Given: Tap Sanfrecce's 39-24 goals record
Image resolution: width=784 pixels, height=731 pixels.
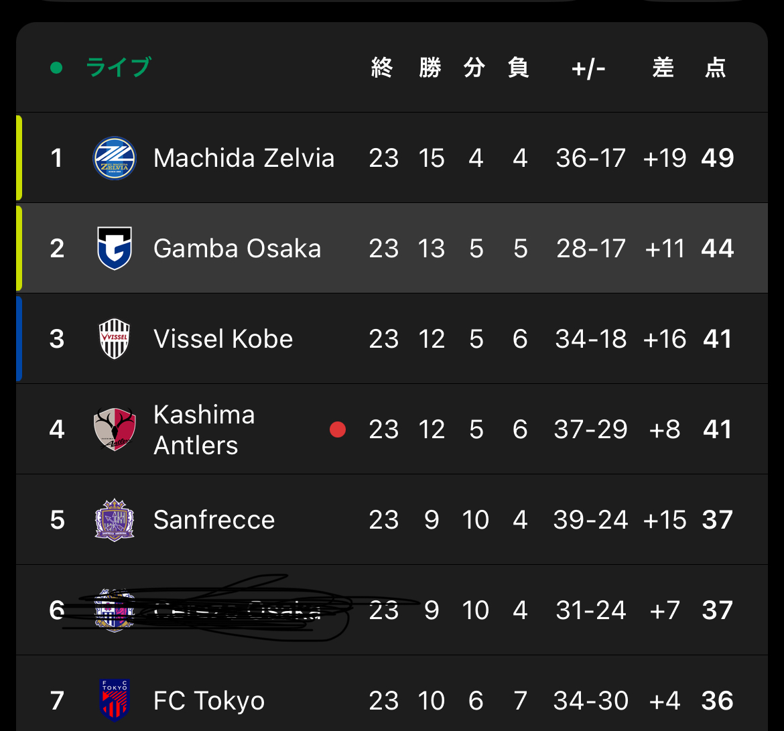Looking at the screenshot, I should click(590, 520).
